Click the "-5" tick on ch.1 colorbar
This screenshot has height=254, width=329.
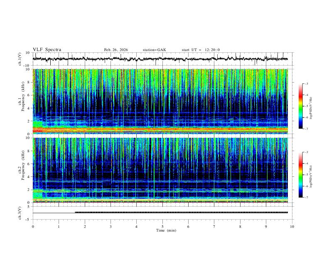pos(306,106)
